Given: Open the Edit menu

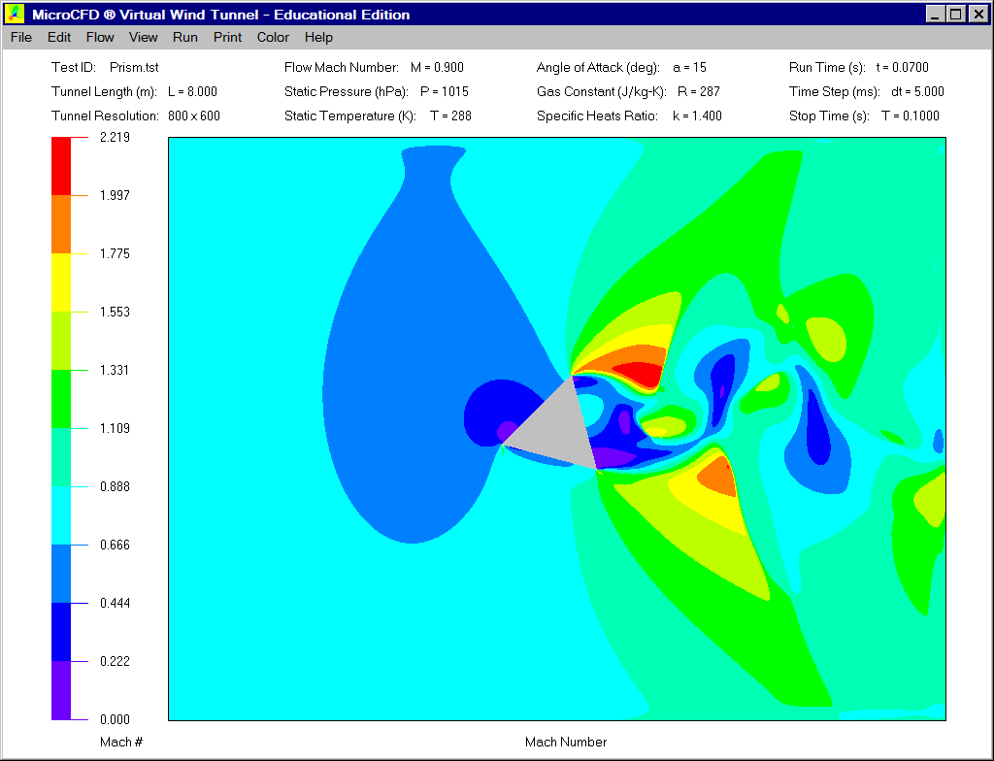Looking at the screenshot, I should [59, 38].
